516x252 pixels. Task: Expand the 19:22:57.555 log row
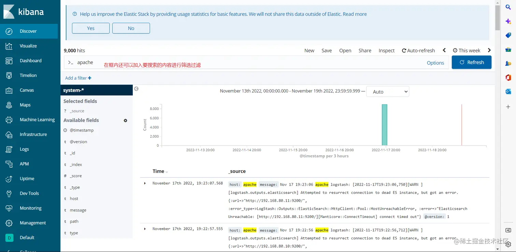click(x=145, y=229)
